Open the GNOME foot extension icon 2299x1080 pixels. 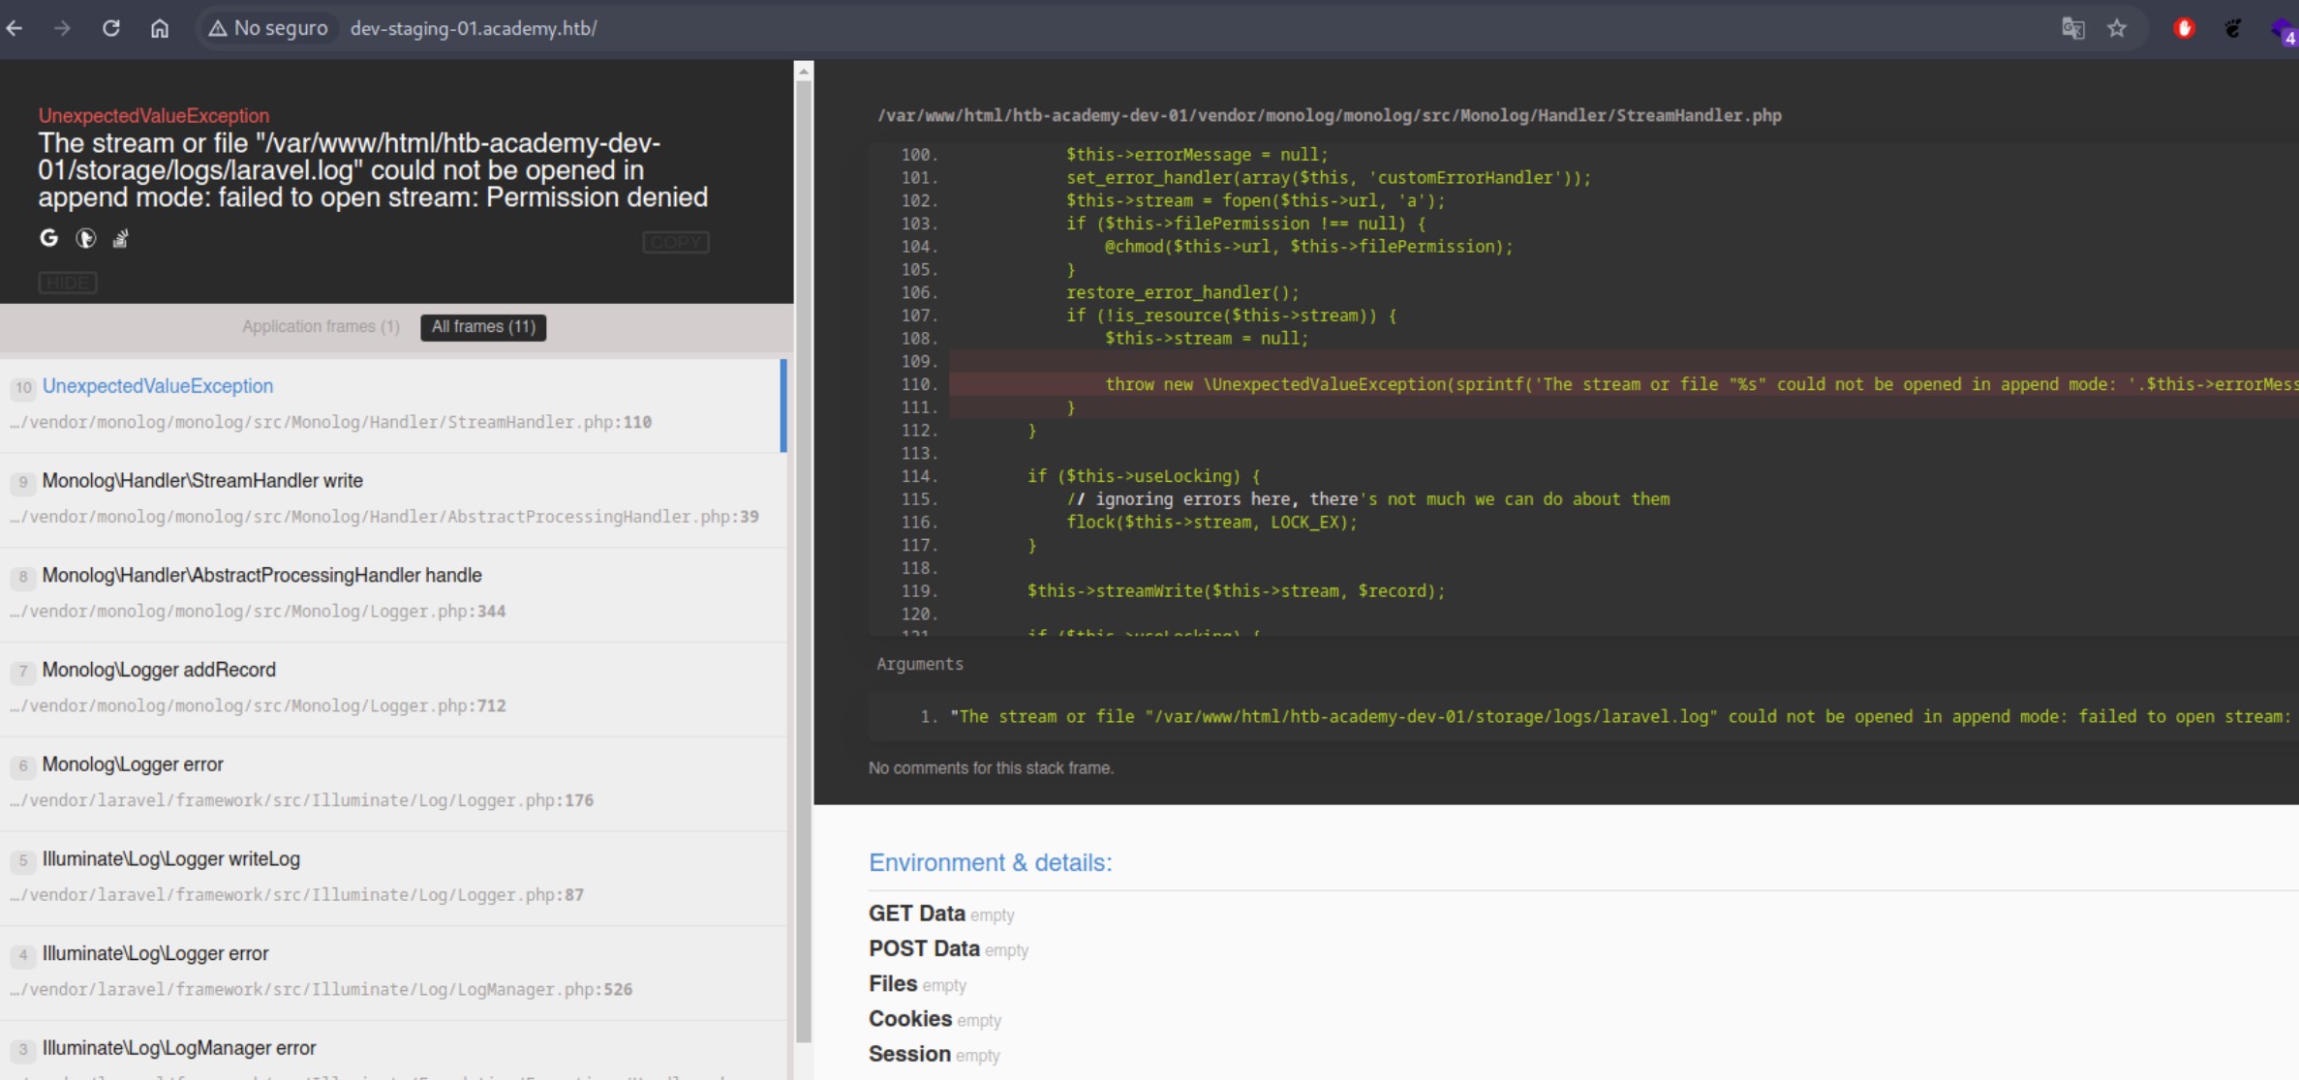click(x=2233, y=28)
